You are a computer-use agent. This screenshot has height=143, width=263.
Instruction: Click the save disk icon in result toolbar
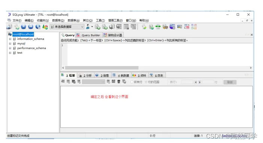tap(114, 81)
